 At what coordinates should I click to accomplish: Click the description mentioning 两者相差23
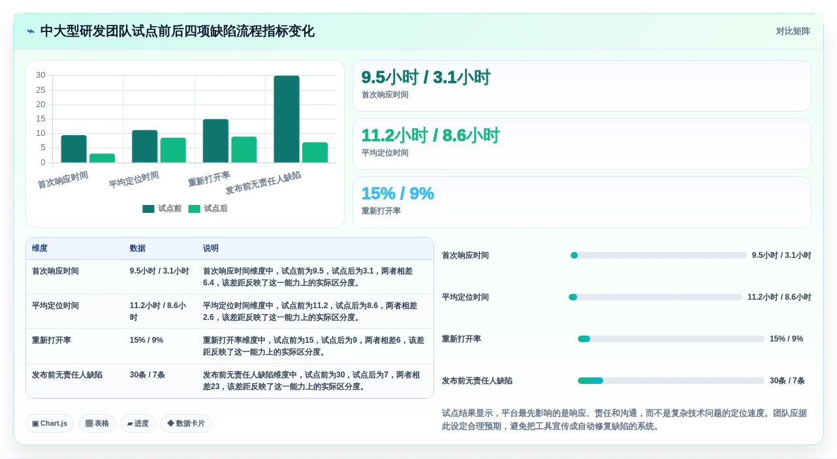pyautogui.click(x=311, y=381)
